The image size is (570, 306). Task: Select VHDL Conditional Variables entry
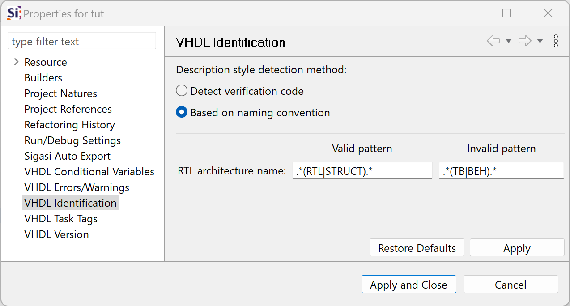[89, 172]
